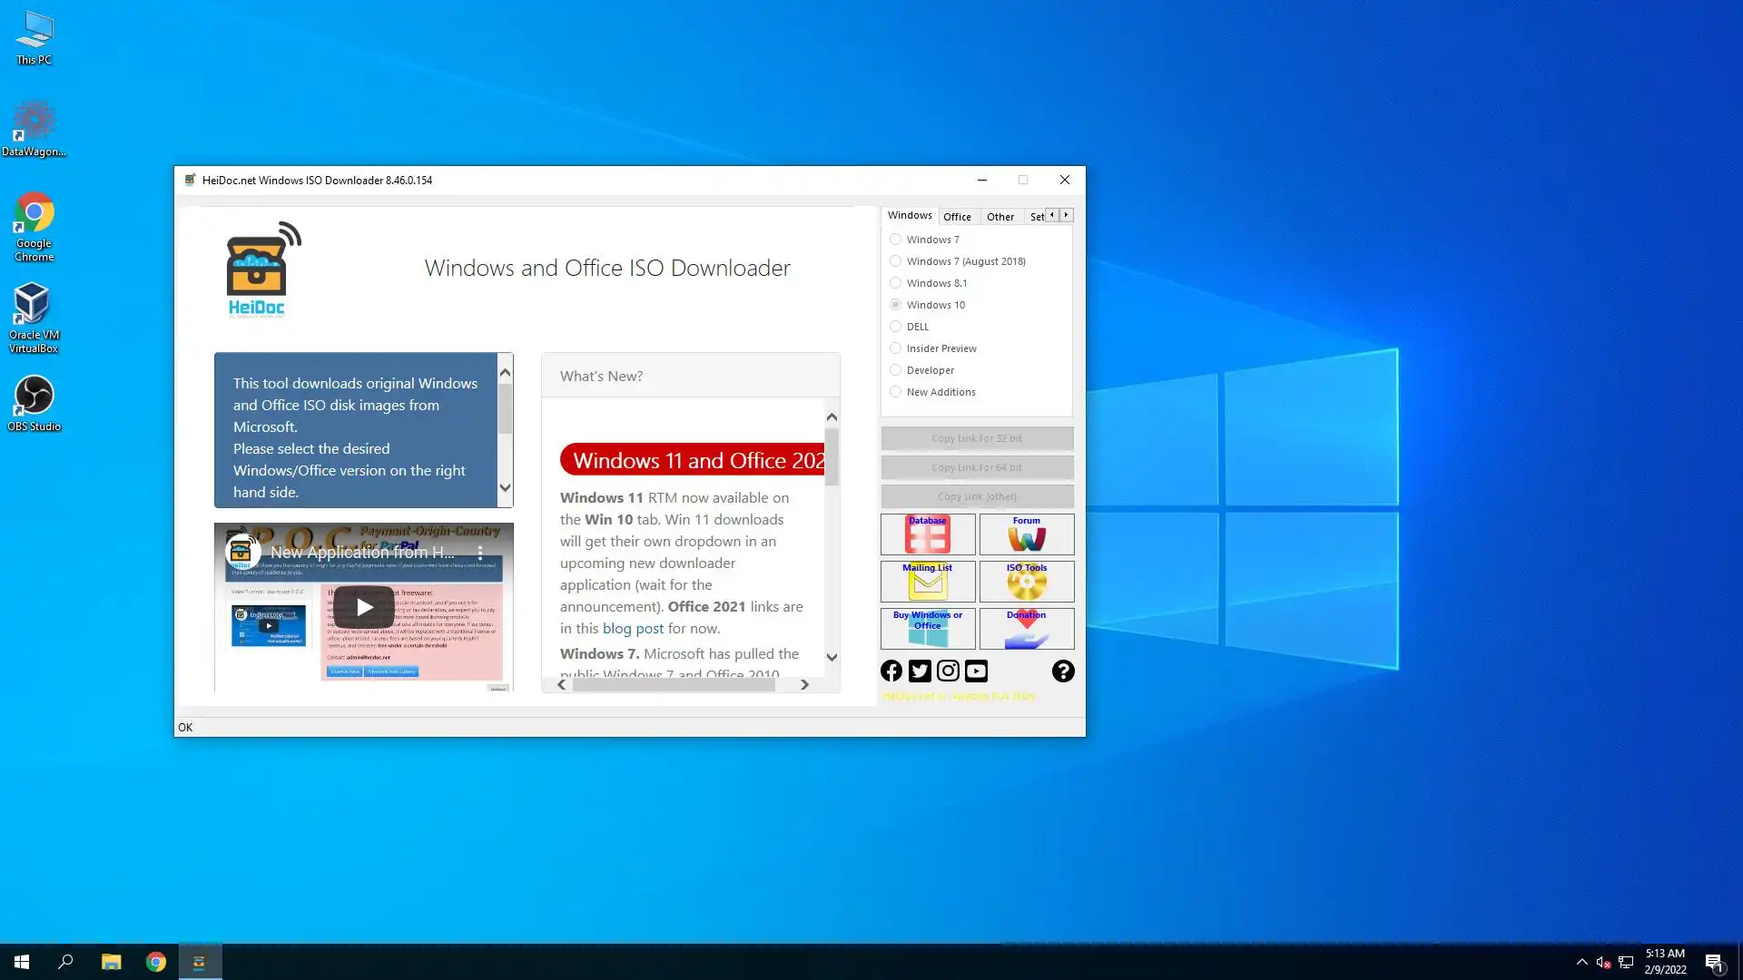The image size is (1743, 980).
Task: Open the Database icon button
Action: tap(928, 534)
